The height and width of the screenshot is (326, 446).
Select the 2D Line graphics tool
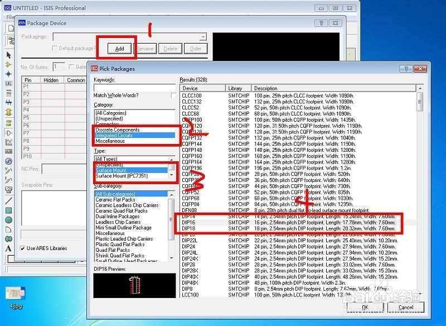8,201
